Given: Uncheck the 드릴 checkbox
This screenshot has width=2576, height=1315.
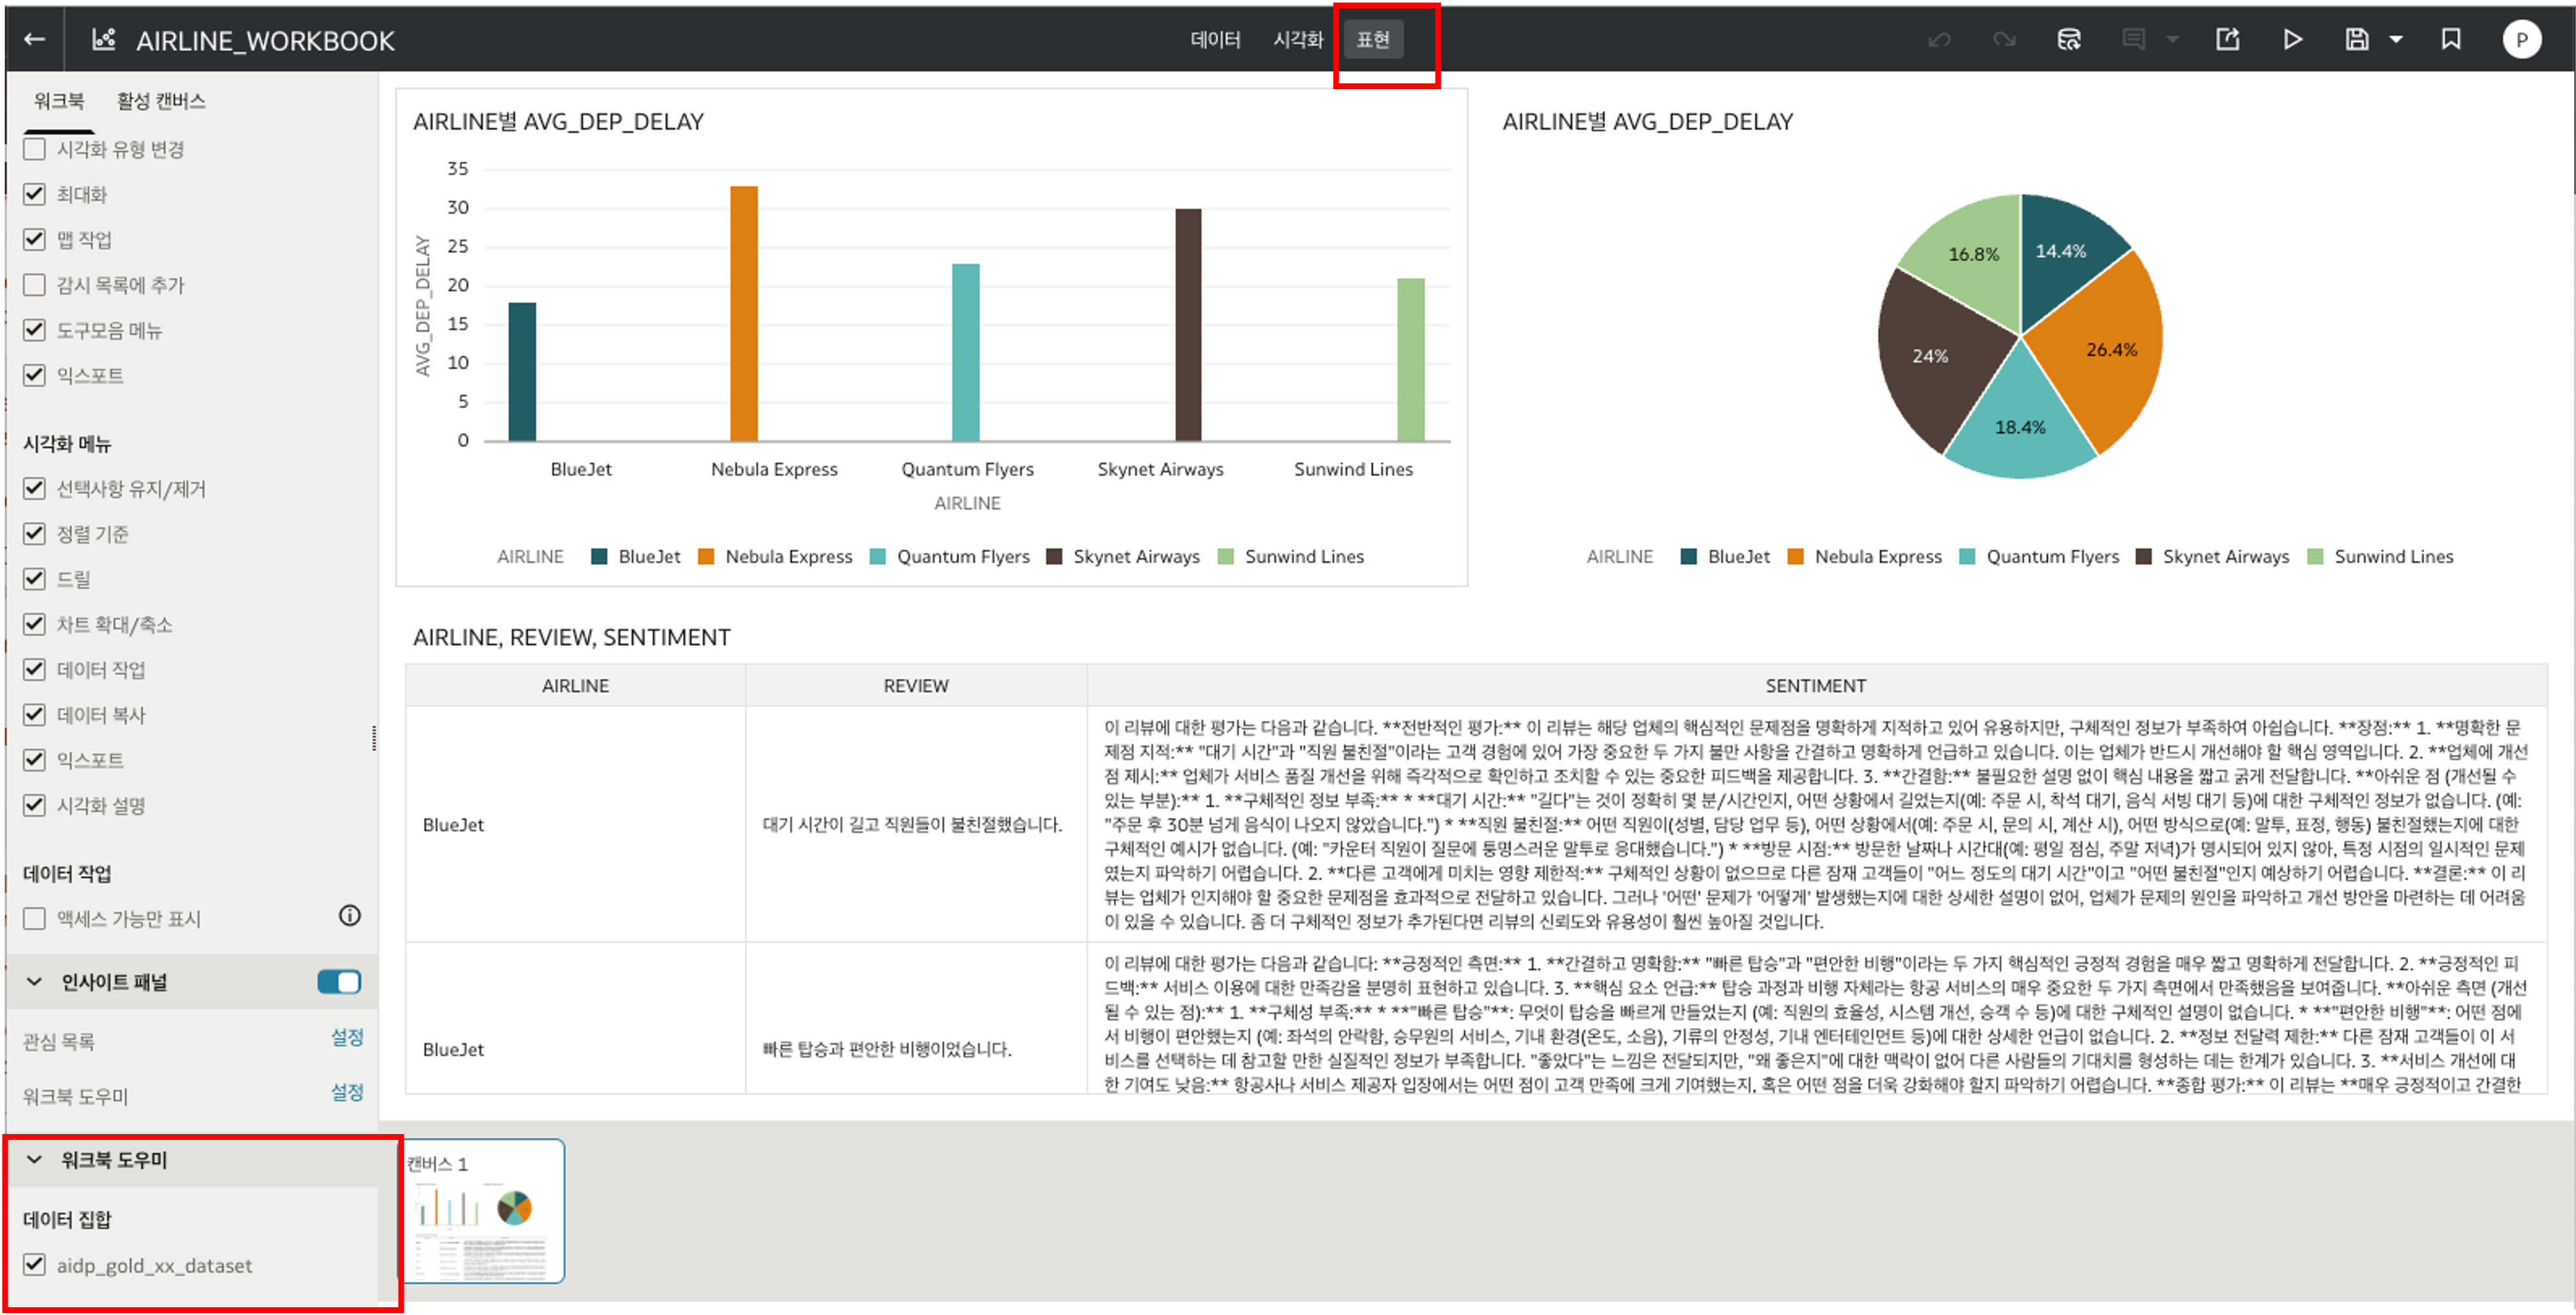Looking at the screenshot, I should [35, 580].
